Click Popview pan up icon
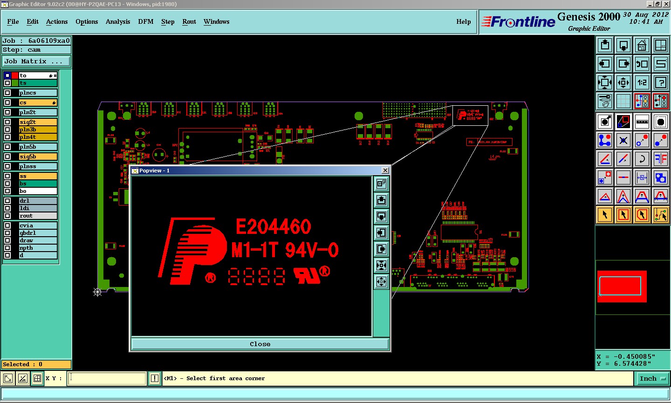Image resolution: width=671 pixels, height=403 pixels. click(382, 200)
